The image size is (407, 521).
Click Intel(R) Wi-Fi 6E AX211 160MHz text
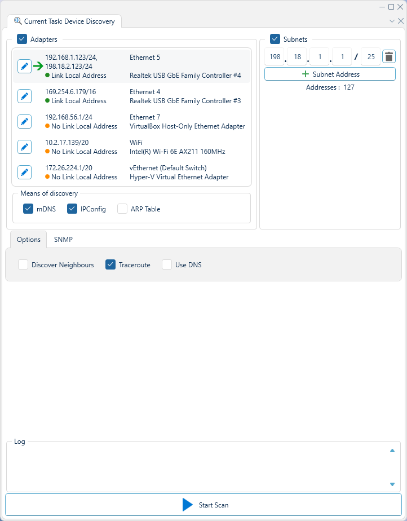pyautogui.click(x=178, y=152)
